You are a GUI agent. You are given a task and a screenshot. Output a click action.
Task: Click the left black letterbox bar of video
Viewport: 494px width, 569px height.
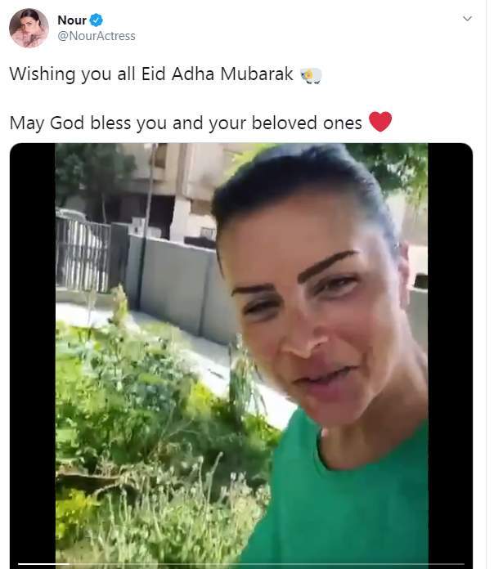(33, 354)
